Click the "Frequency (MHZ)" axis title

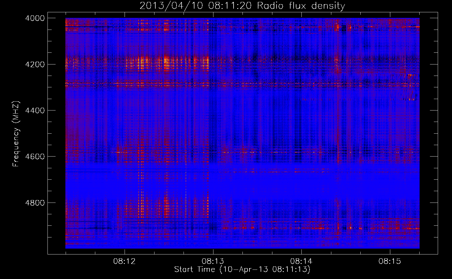[16, 134]
